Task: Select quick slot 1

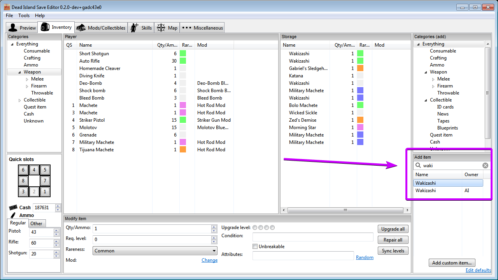Action: [x=45, y=192]
